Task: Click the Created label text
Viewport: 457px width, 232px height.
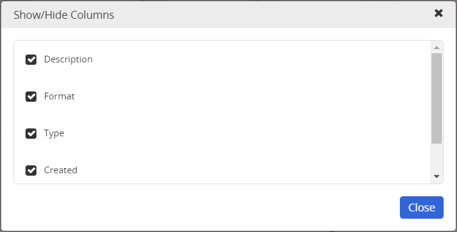Action: (61, 170)
